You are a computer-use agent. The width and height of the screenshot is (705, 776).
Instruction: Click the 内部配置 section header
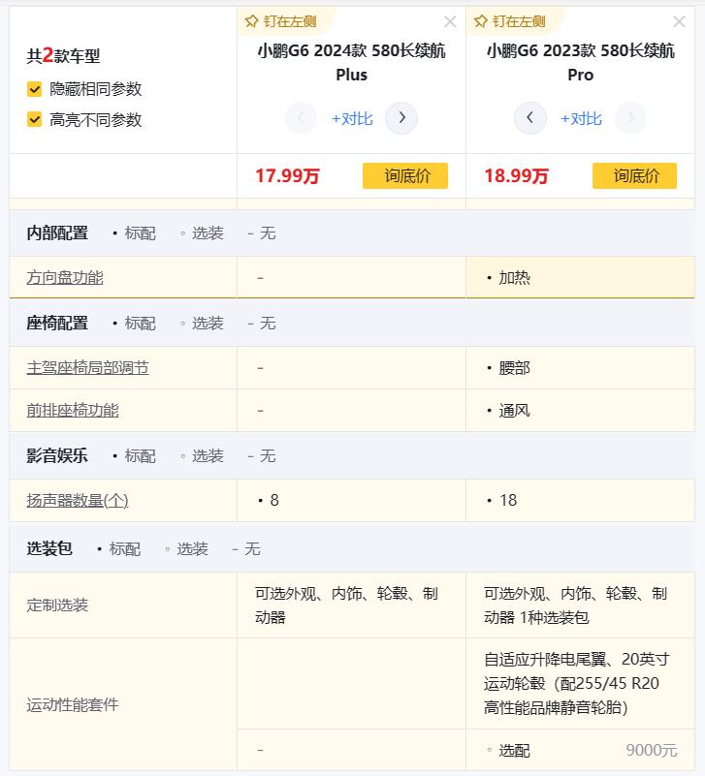coord(57,233)
